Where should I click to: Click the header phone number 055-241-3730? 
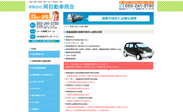pyautogui.click(x=139, y=6)
